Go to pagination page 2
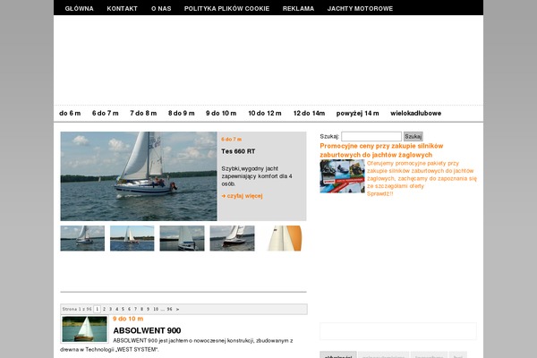537x358 pixels. click(x=105, y=309)
